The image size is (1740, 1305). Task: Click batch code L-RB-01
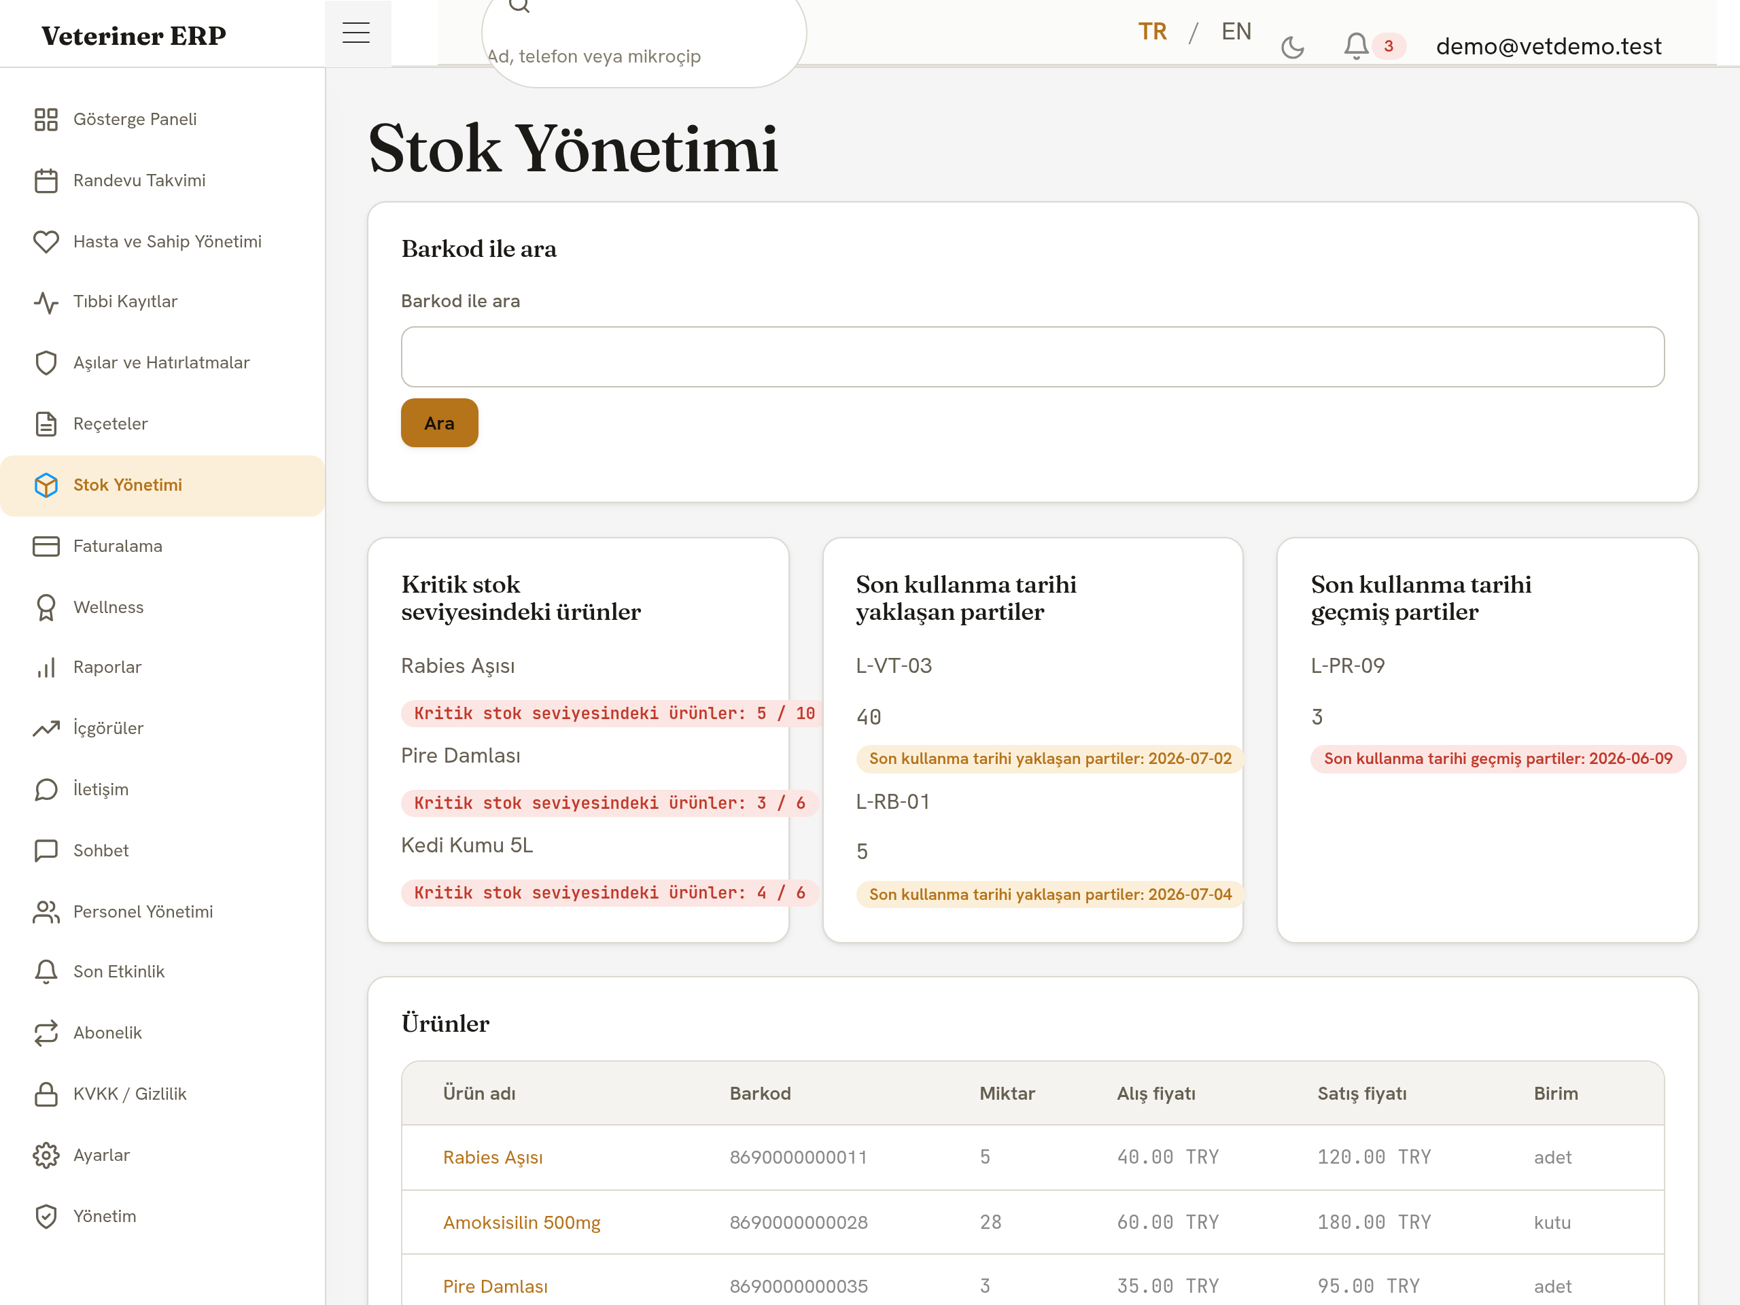point(893,801)
